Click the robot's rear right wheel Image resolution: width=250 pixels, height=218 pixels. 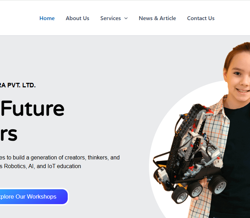218,185
